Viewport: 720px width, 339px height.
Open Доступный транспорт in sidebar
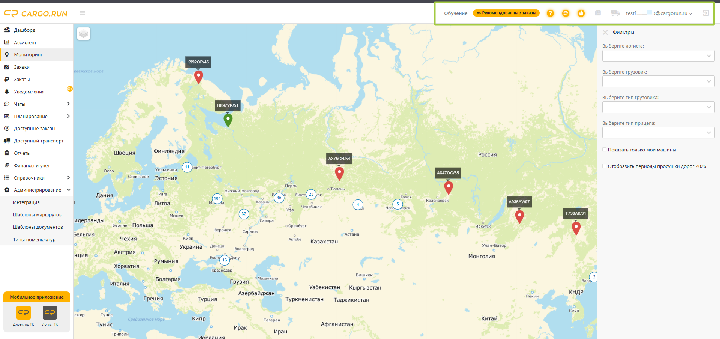[x=37, y=141]
